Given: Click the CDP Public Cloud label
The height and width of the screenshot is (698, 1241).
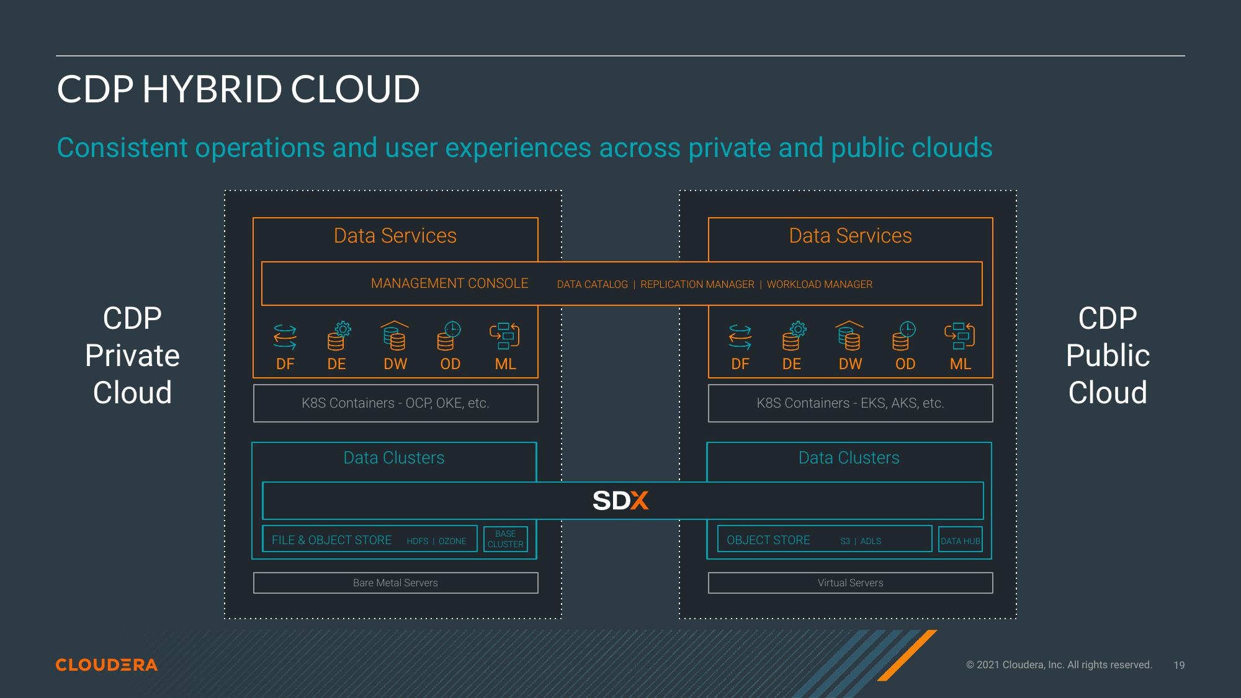Looking at the screenshot, I should click(1108, 356).
